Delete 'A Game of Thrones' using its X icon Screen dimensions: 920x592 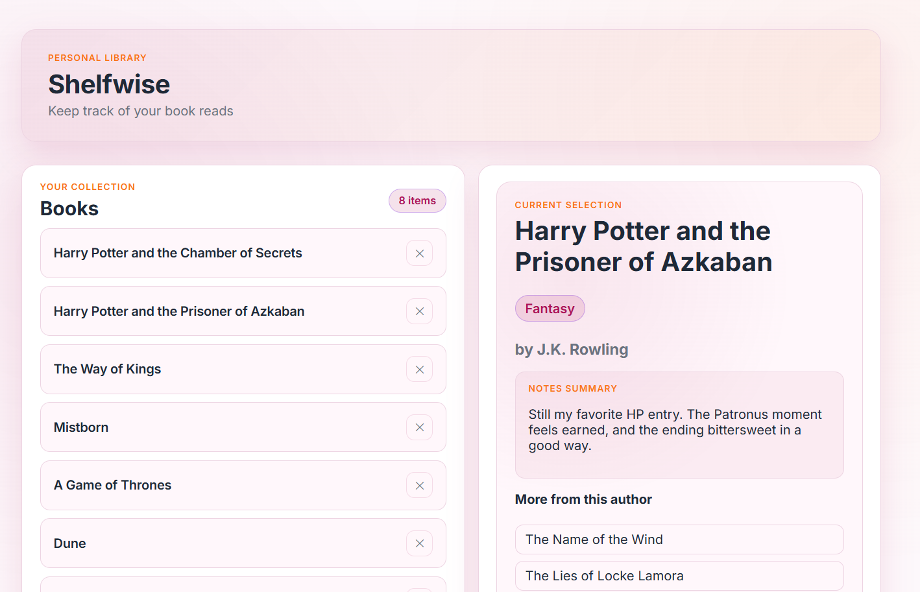coord(420,485)
